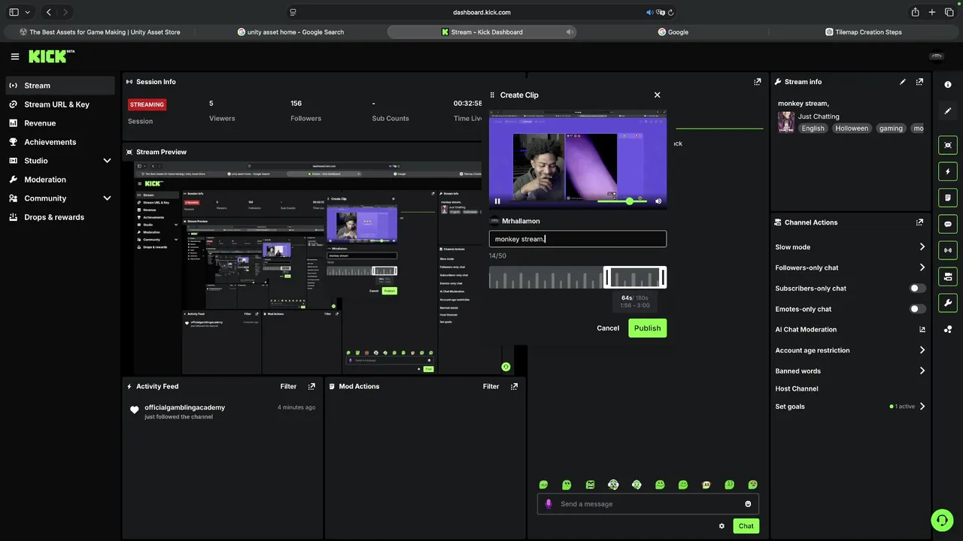This screenshot has height=541, width=963.
Task: Open chat settings gear icon
Action: (721, 526)
